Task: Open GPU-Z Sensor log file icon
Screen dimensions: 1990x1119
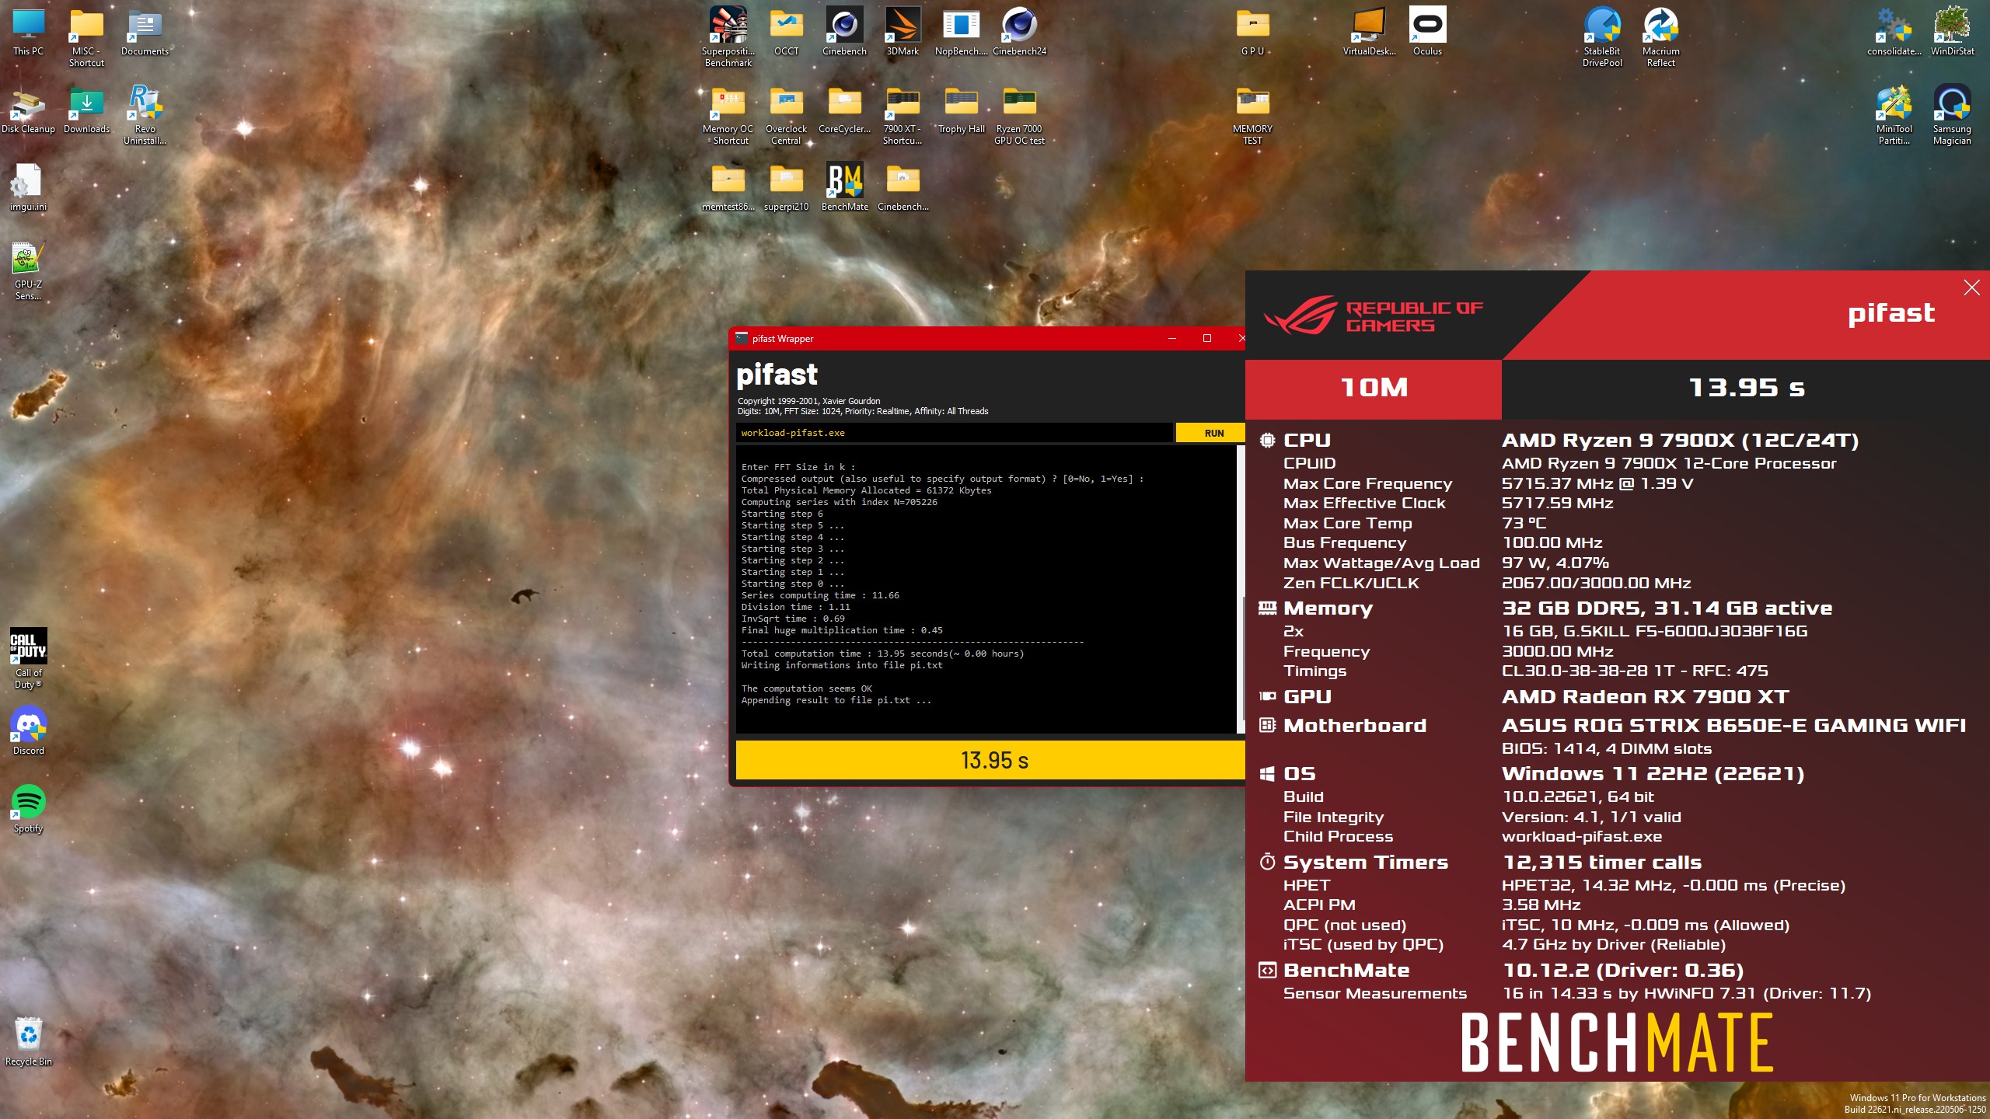Action: tap(28, 271)
